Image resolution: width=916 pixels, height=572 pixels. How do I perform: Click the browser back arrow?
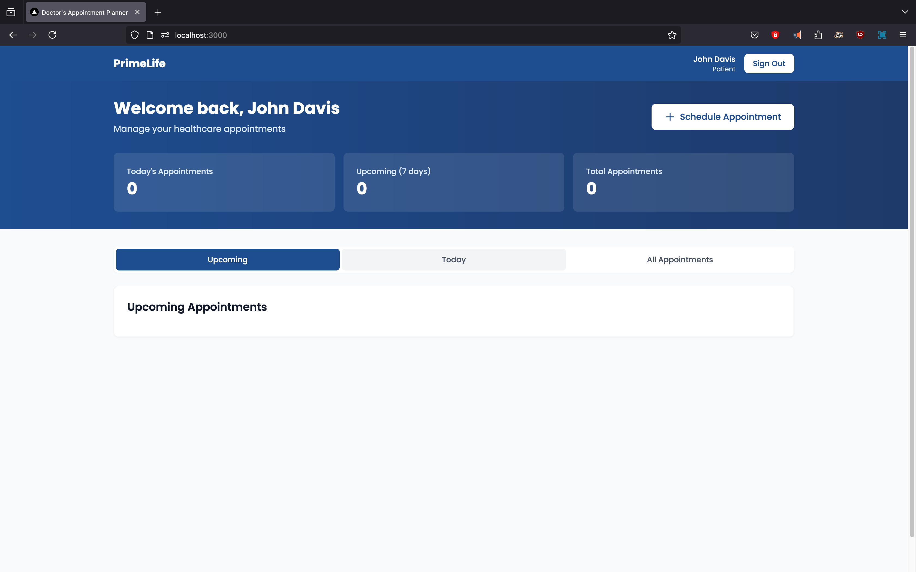[13, 35]
